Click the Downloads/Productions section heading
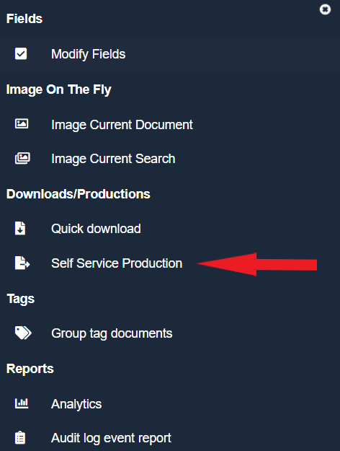This screenshot has width=340, height=451. point(78,194)
